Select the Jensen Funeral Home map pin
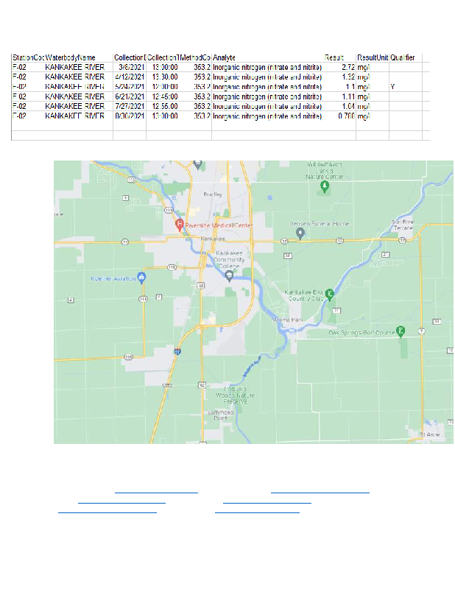 point(300,233)
